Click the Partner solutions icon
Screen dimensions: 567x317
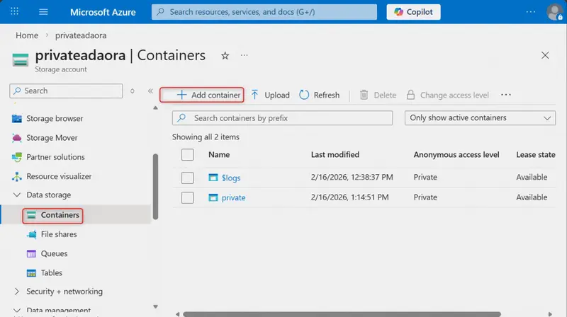coord(16,157)
